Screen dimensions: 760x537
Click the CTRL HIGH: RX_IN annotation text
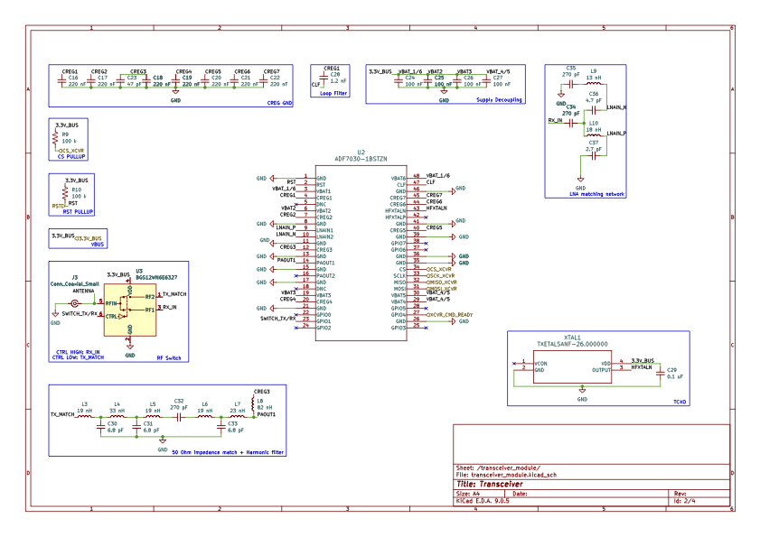tap(79, 351)
